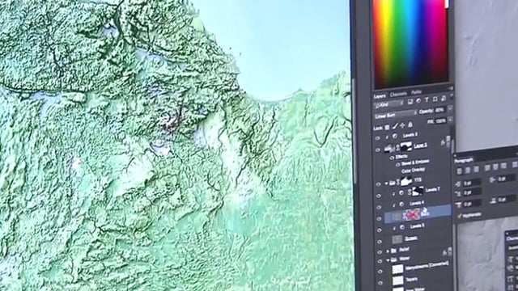Switch to the Paths tab

416,92
